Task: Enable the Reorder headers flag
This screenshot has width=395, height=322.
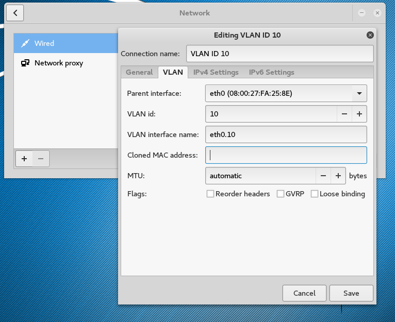Action: [210, 194]
